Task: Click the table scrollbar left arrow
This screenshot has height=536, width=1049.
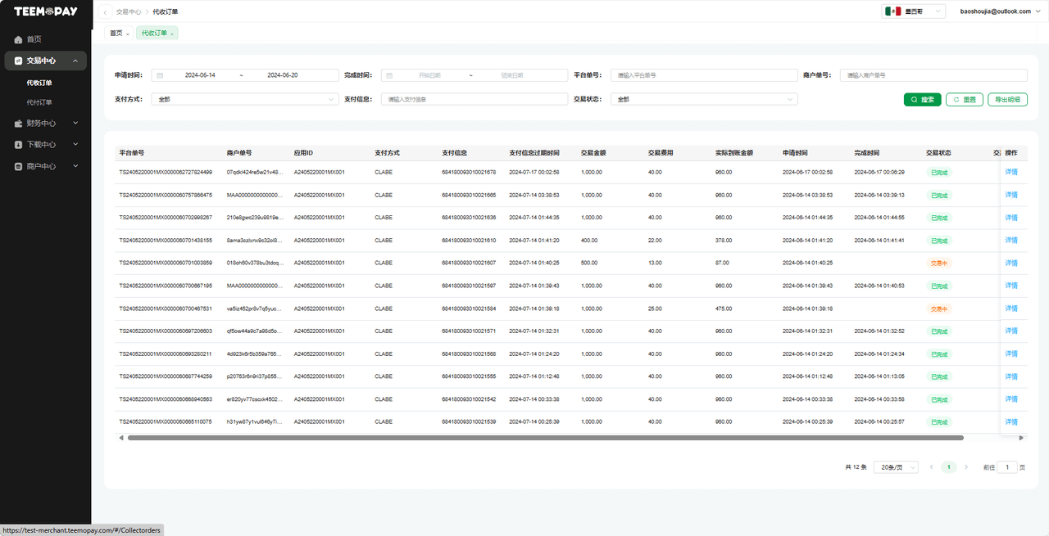Action: 121,438
